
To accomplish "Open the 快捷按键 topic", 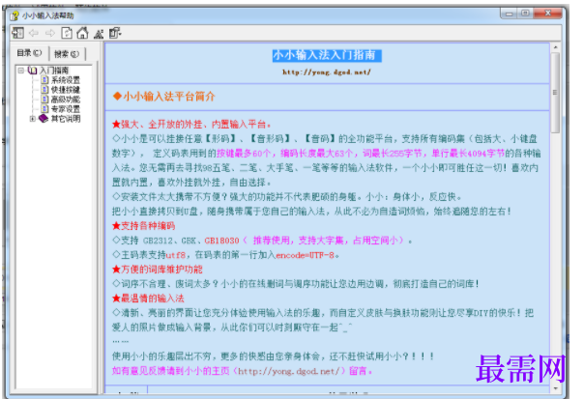I will 66,90.
